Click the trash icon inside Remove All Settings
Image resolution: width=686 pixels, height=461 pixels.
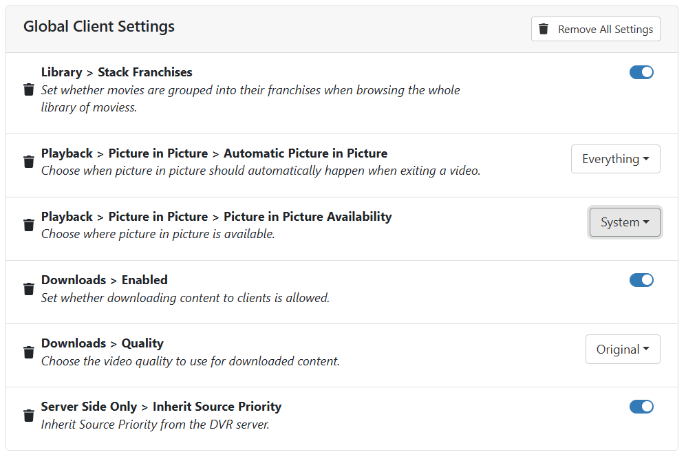pyautogui.click(x=544, y=29)
